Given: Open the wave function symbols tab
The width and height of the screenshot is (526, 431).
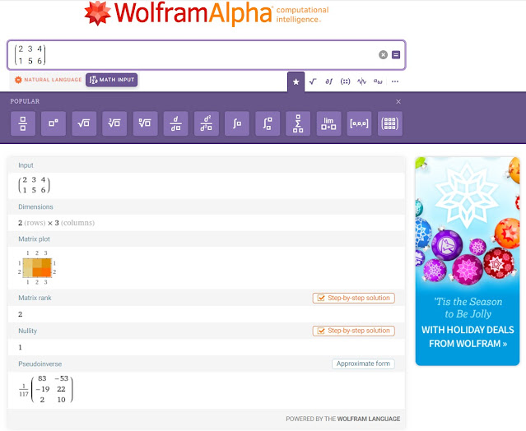Looking at the screenshot, I should (361, 81).
